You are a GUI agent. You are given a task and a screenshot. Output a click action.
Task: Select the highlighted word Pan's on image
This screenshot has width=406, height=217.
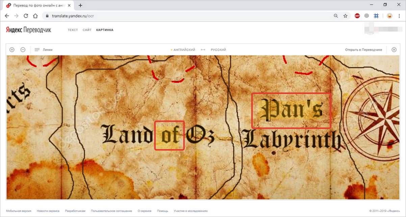pyautogui.click(x=291, y=111)
